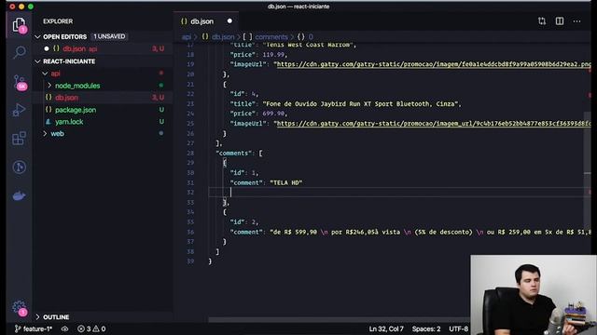The image size is (597, 335).
Task: Open the Run and Debug view
Action: 19,110
